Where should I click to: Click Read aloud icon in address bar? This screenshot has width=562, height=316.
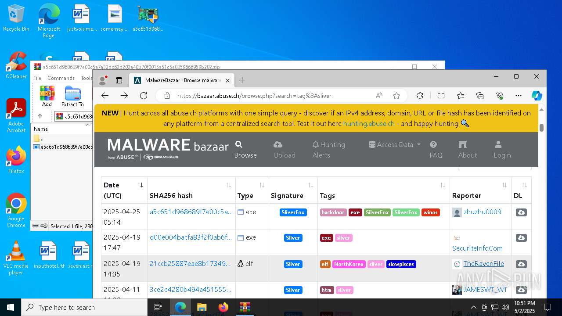[x=379, y=96]
